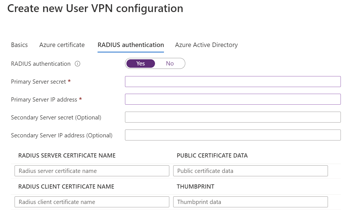Click the Secondary Server IP address field

point(233,135)
